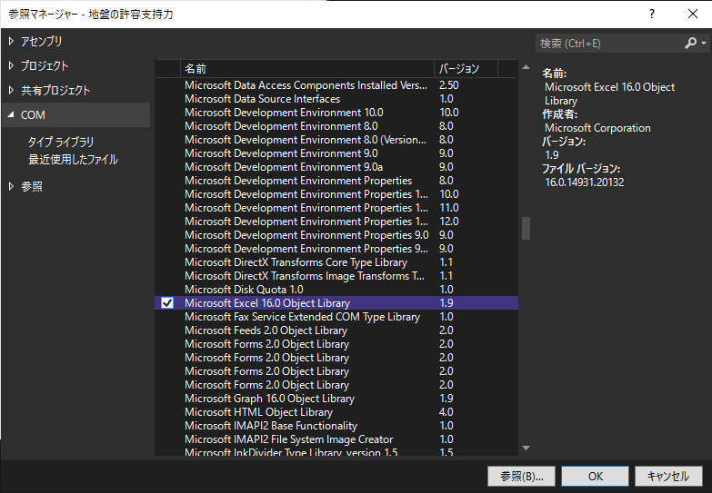The height and width of the screenshot is (493, 712).
Task: Select Microsoft Graph 16.0 Object Library row
Action: 336,398
